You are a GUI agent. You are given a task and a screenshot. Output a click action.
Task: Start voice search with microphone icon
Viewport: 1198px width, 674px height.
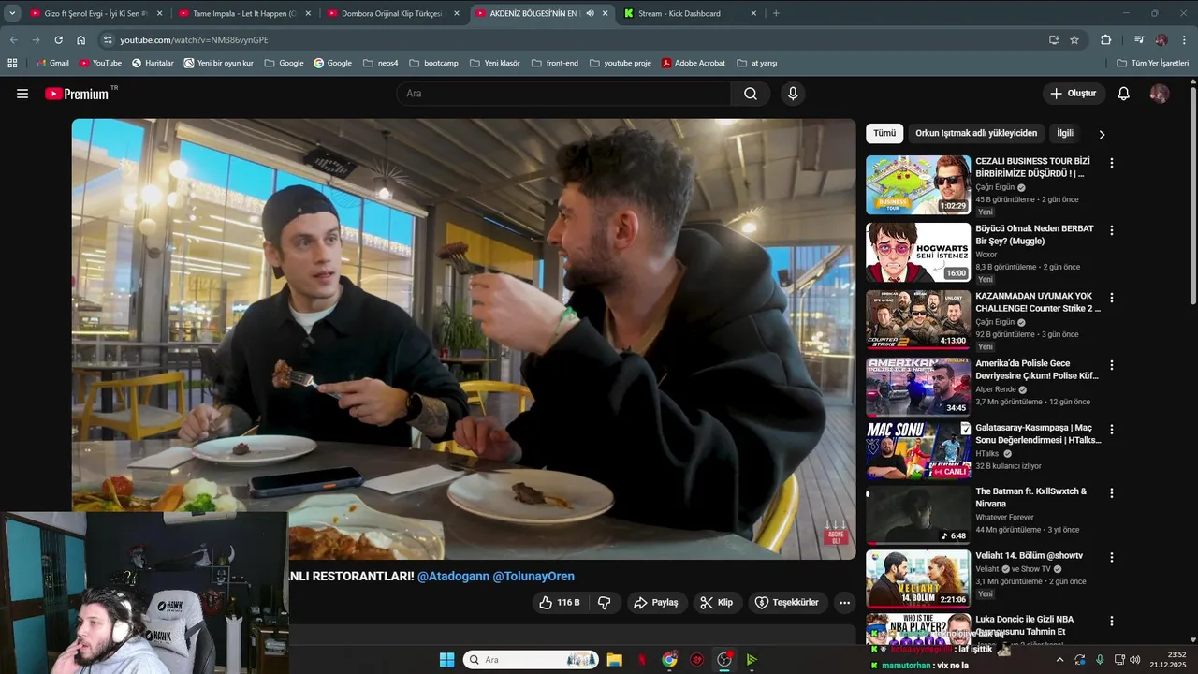[x=793, y=94]
